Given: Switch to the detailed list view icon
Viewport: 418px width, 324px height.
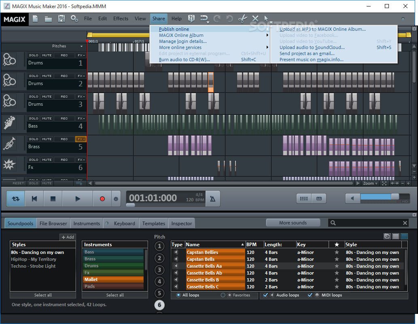Looking at the screenshot, I should (x=404, y=236).
